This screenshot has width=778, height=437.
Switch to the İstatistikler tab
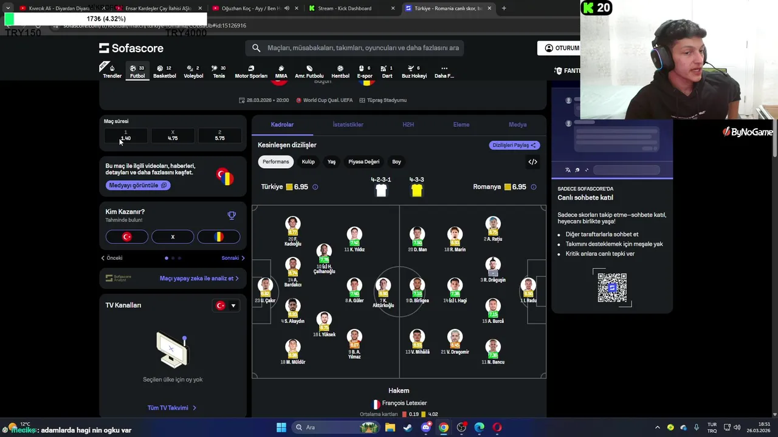pos(348,124)
